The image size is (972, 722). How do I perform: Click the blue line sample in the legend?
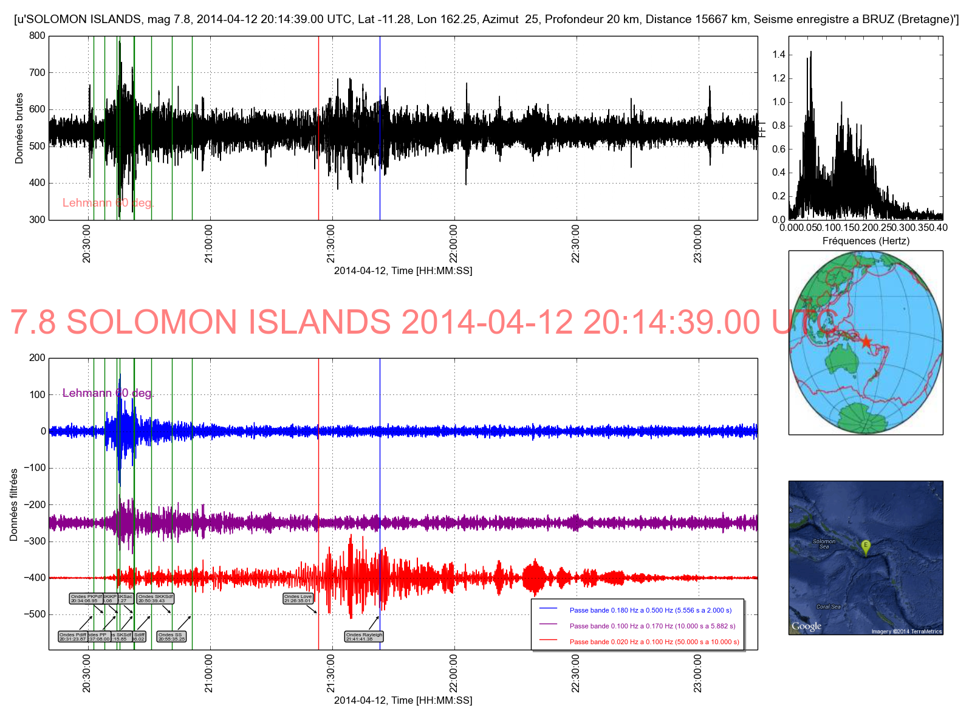[548, 608]
